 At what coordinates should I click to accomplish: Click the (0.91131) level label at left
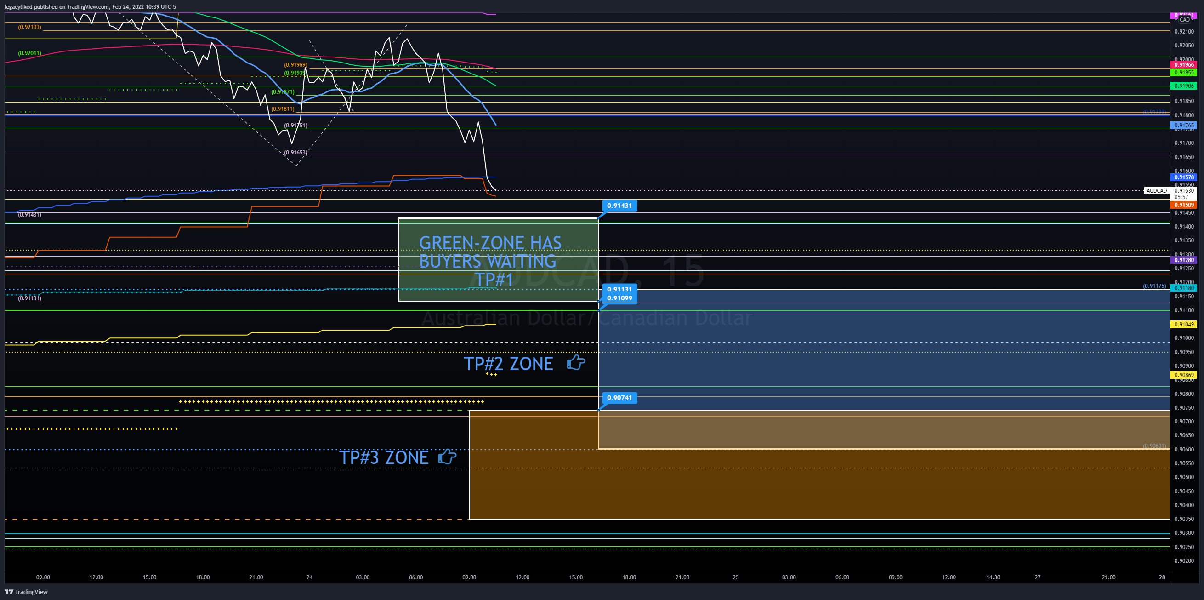tap(29, 298)
